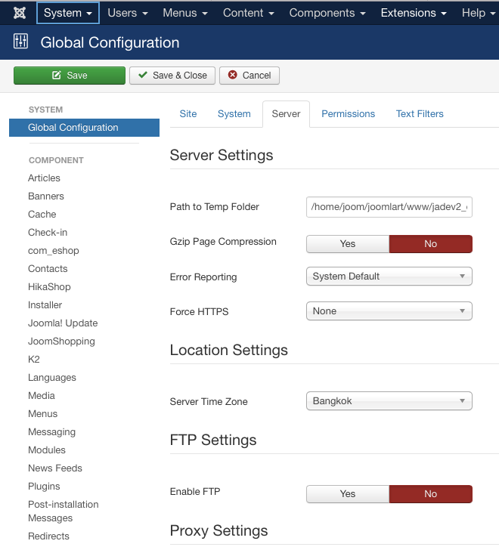Set Enable FTP to Yes
This screenshot has height=547, width=499.
pyautogui.click(x=347, y=494)
